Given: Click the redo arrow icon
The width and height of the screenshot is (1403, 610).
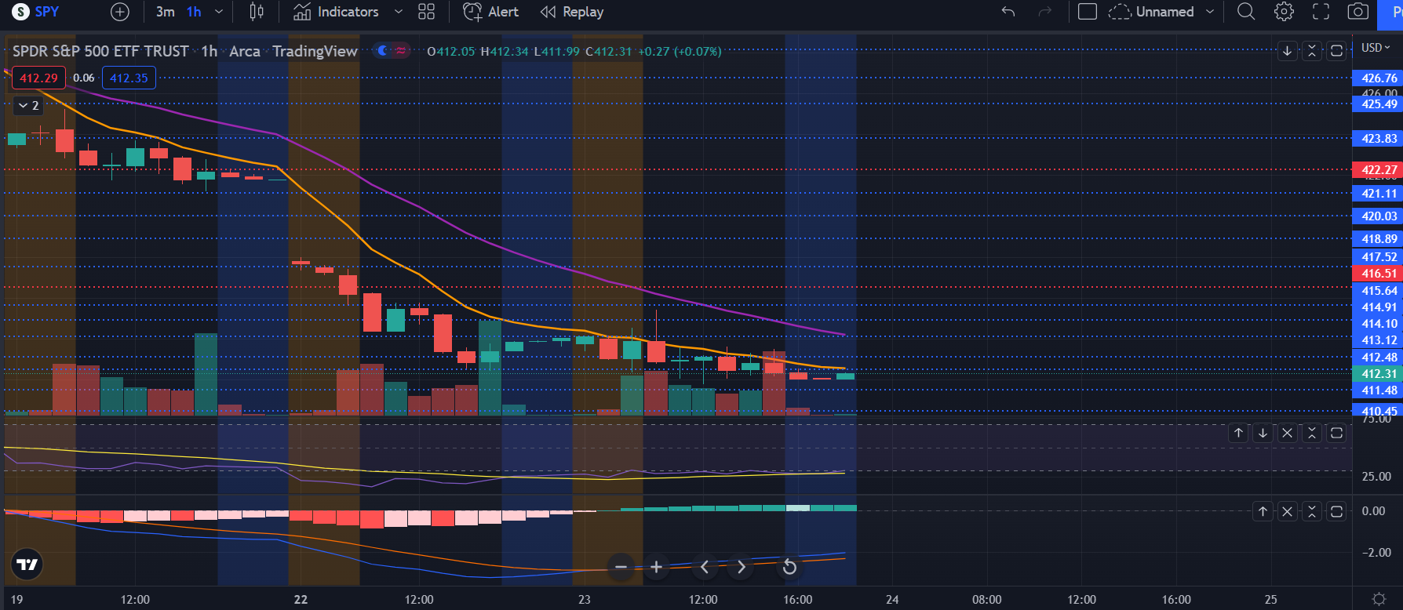Looking at the screenshot, I should click(1044, 12).
